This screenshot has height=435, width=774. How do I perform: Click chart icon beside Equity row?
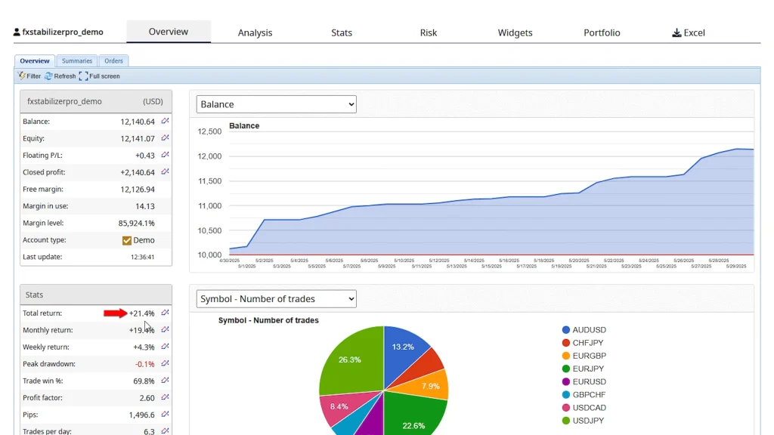[165, 138]
